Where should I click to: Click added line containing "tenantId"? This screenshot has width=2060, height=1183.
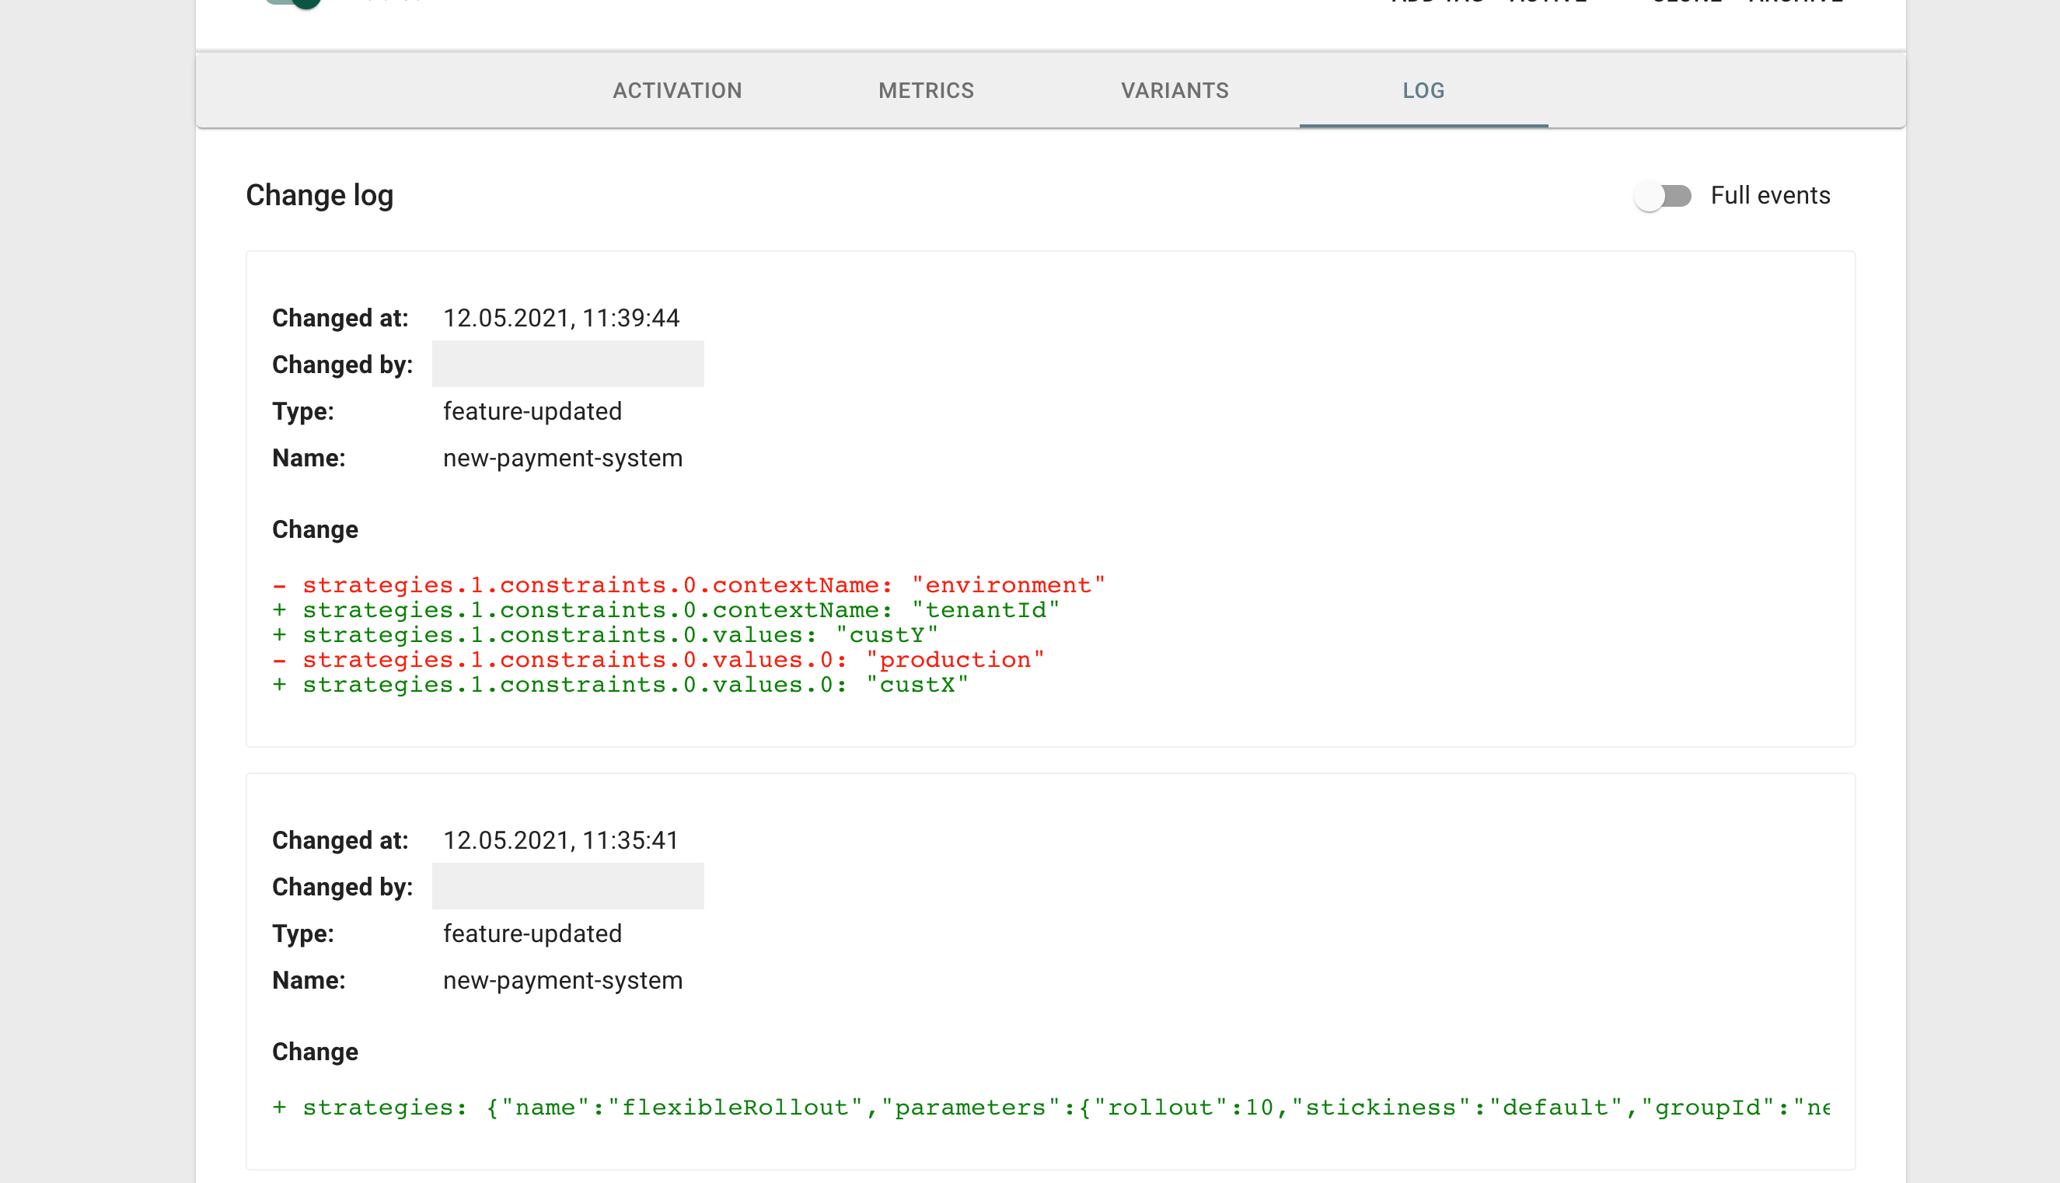coord(665,610)
